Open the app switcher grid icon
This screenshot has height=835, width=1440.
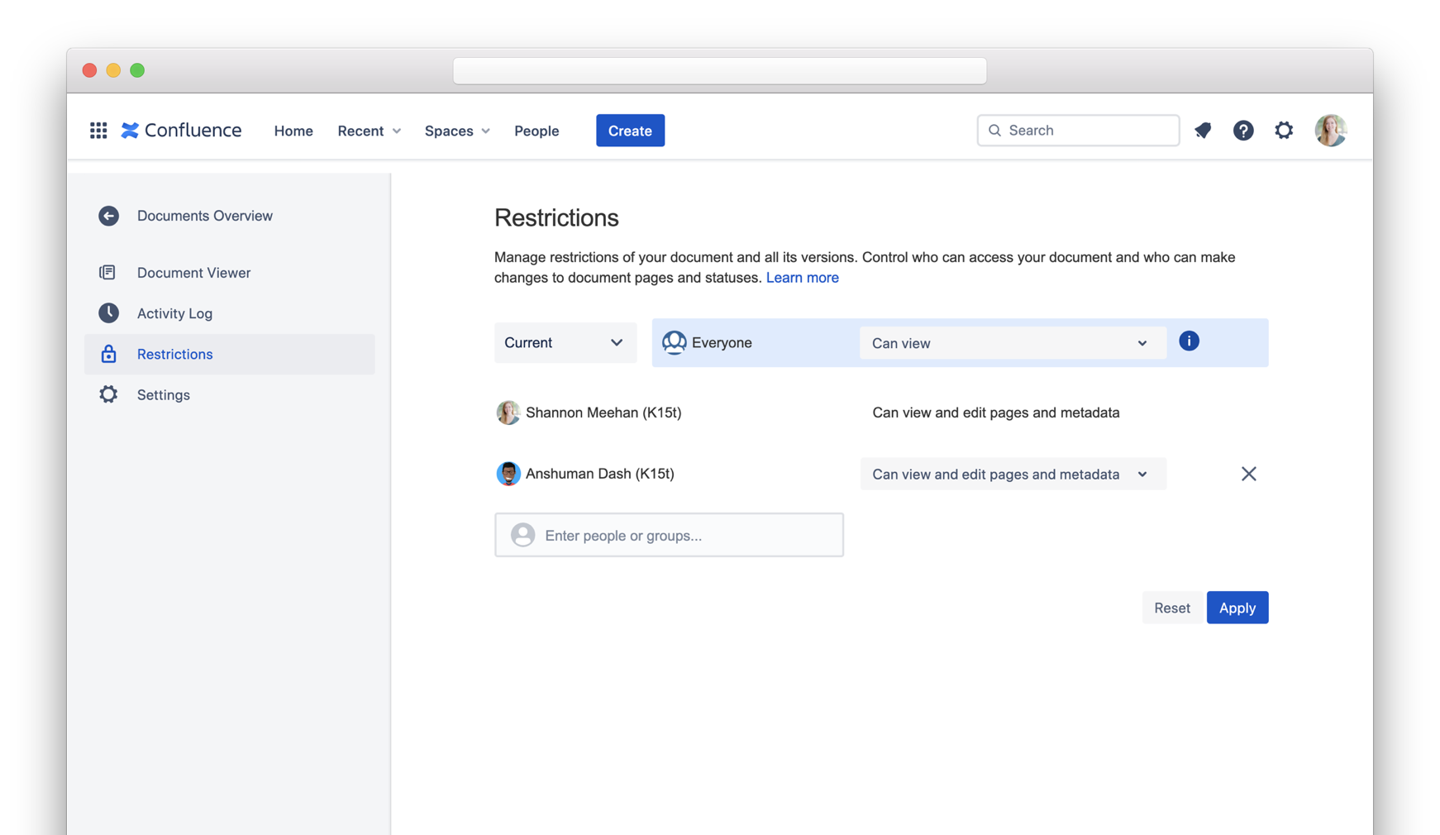[98, 131]
